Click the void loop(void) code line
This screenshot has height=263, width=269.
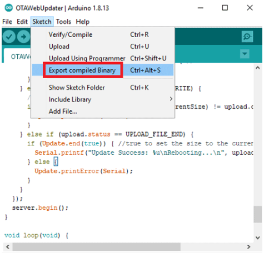(x=36, y=235)
